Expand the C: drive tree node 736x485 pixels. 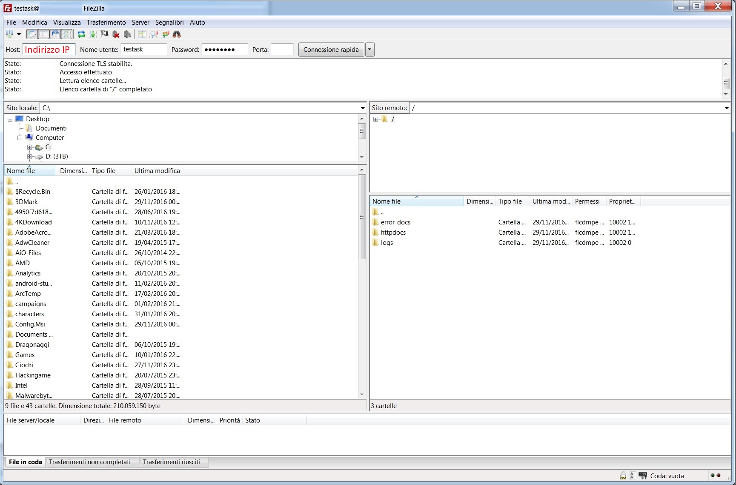29,147
